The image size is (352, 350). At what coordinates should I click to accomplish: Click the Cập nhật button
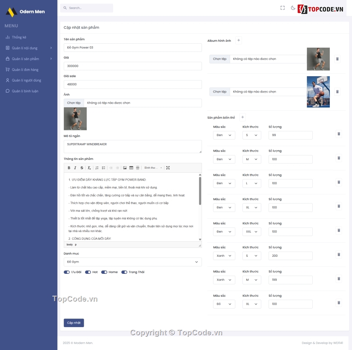[74, 323]
